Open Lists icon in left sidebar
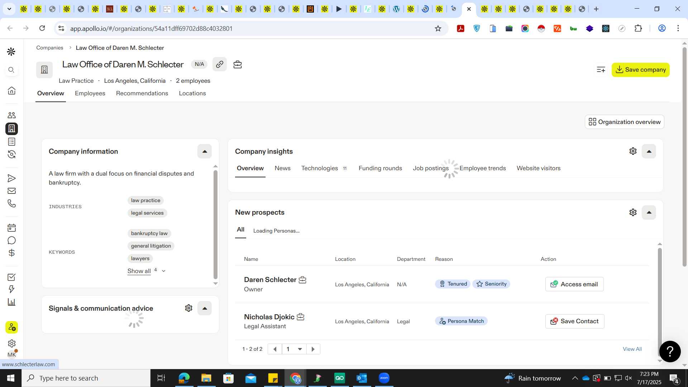The image size is (688, 387). [11, 142]
